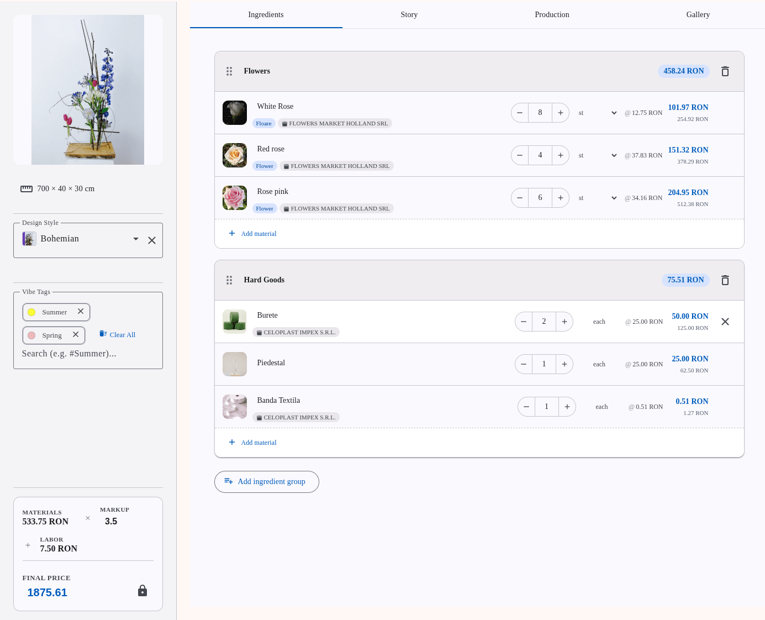
Task: Toggle the final price lock icon
Action: [x=143, y=591]
